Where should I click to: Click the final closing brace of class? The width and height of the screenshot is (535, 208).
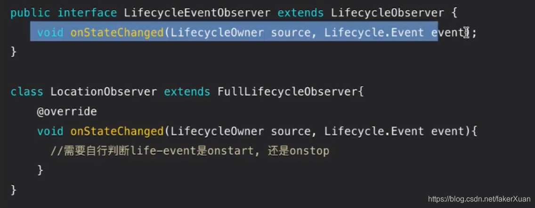[14, 190]
